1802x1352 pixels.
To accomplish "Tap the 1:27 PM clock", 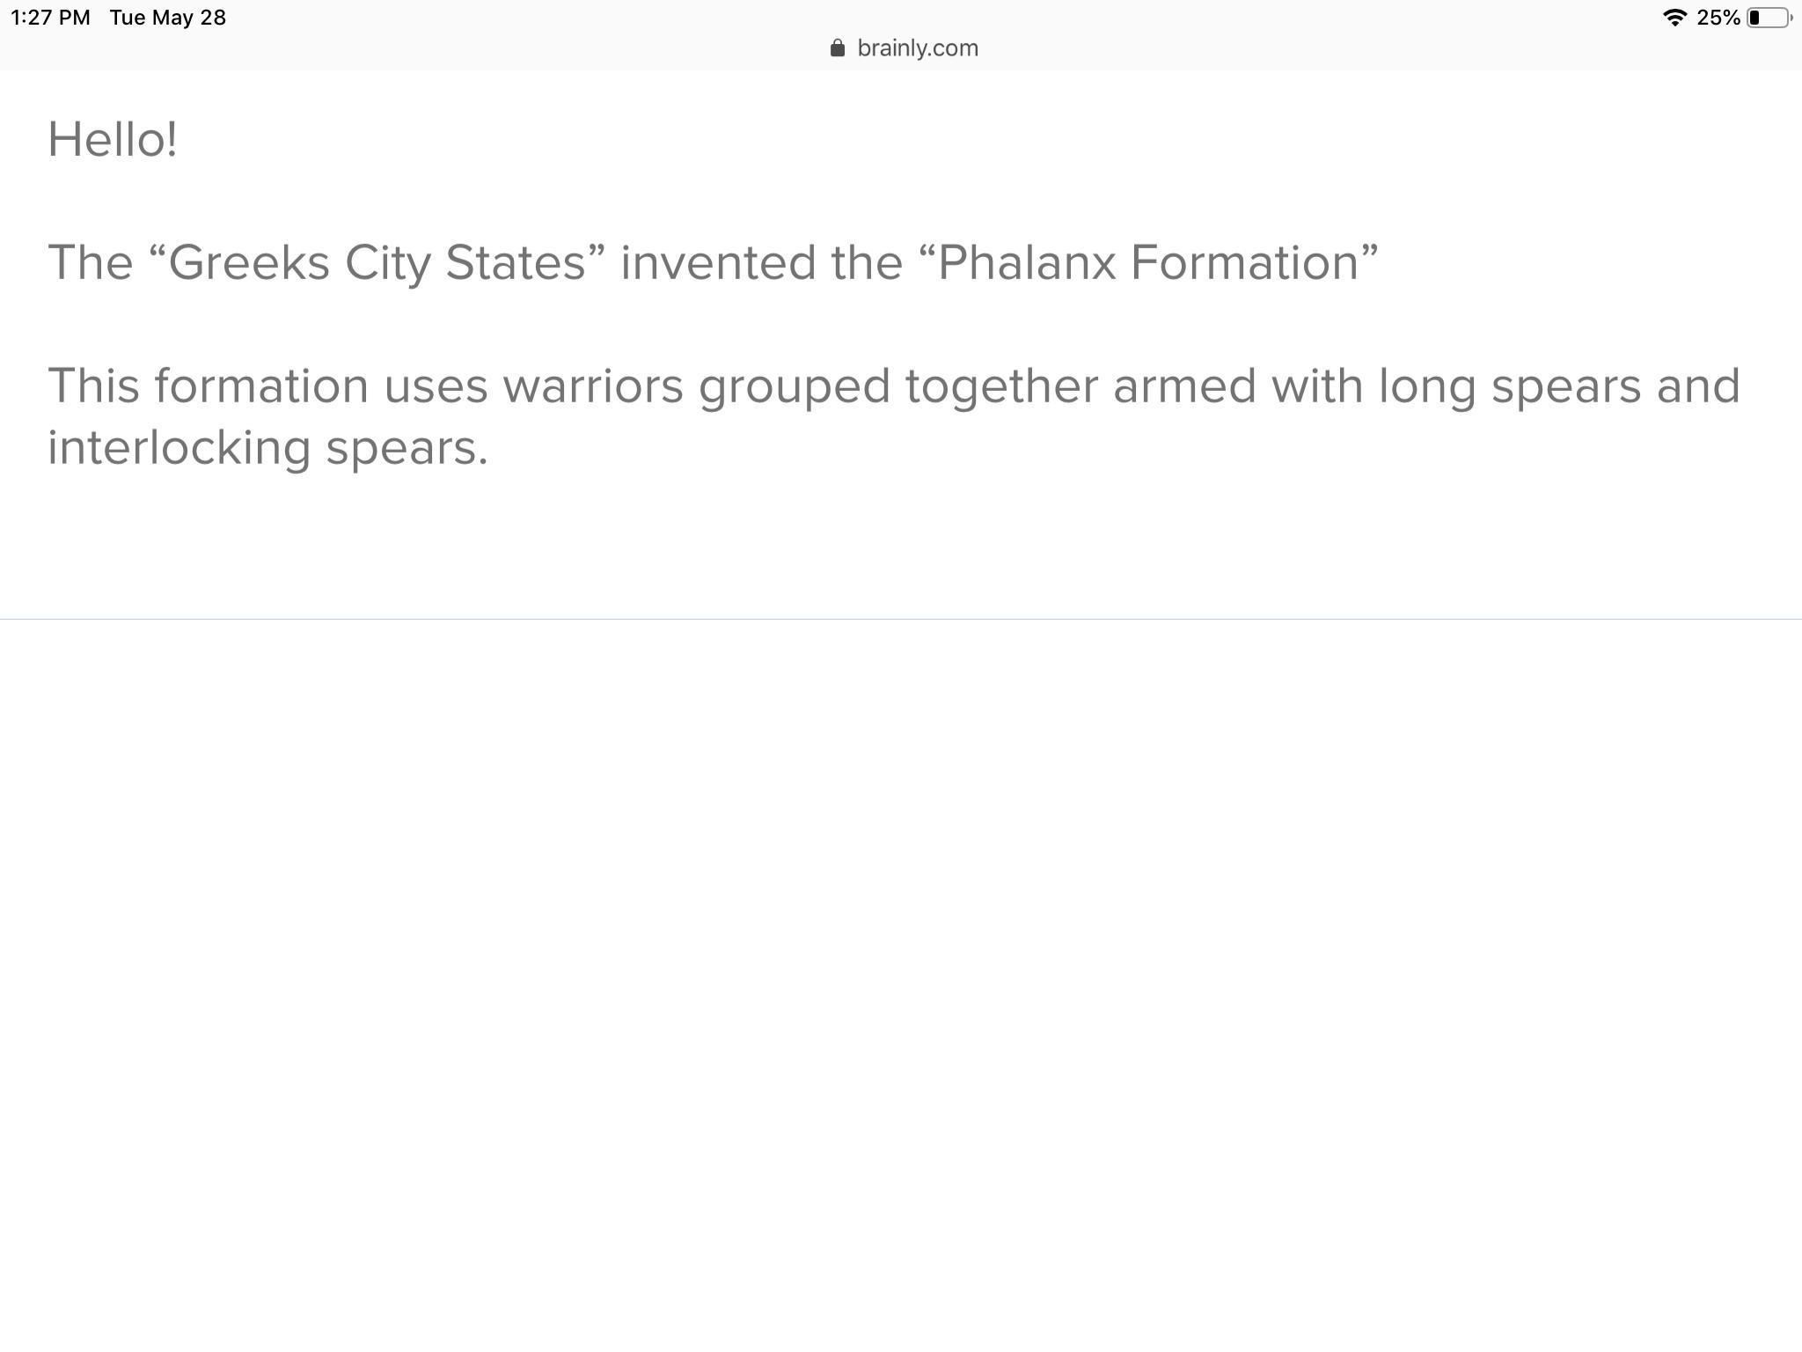I will coord(50,18).
